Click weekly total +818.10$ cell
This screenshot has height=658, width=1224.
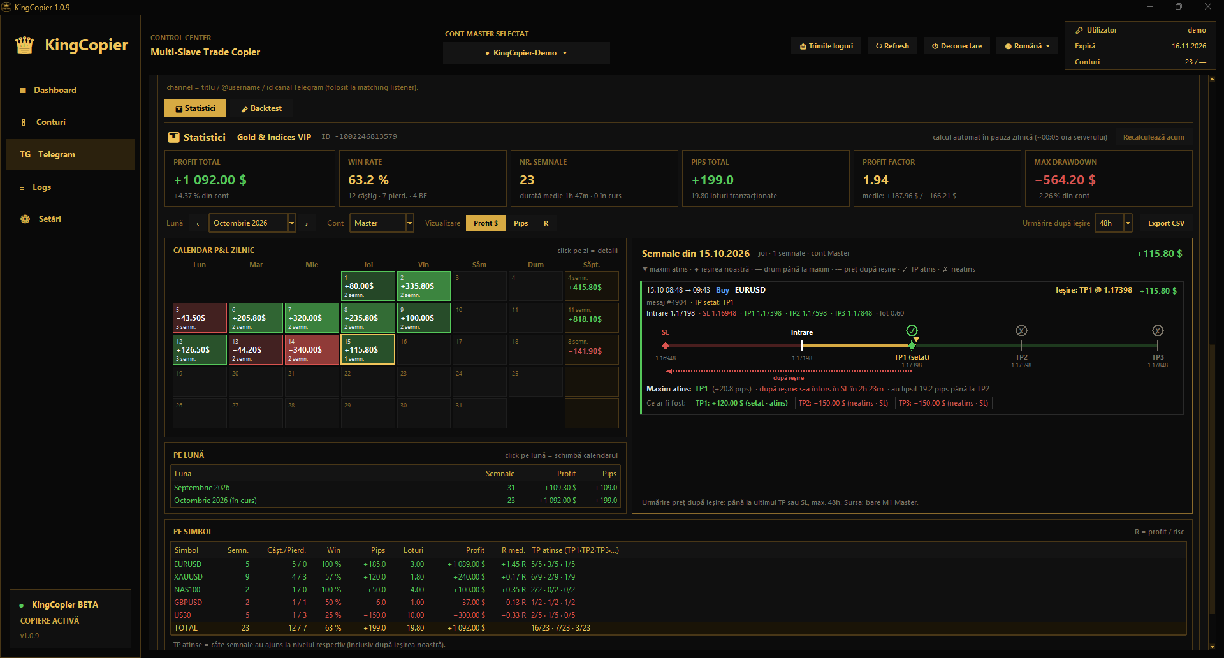point(592,318)
